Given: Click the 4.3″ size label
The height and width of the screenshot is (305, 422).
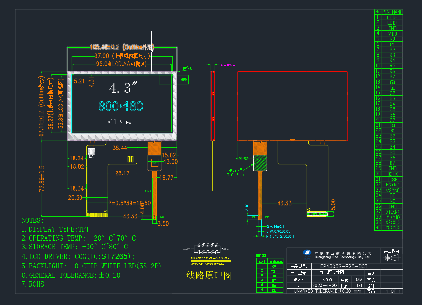Looking at the screenshot, I should pos(123,88).
